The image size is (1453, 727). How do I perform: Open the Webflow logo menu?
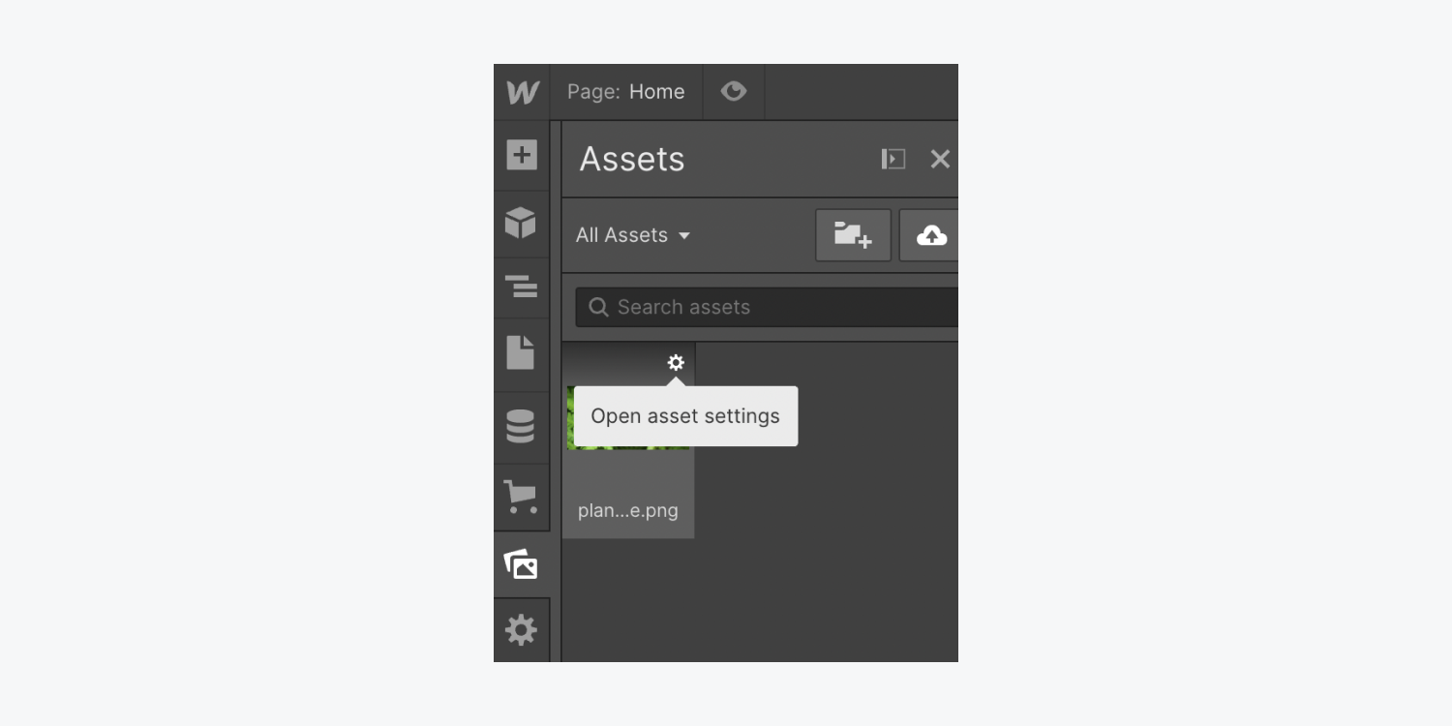click(522, 92)
